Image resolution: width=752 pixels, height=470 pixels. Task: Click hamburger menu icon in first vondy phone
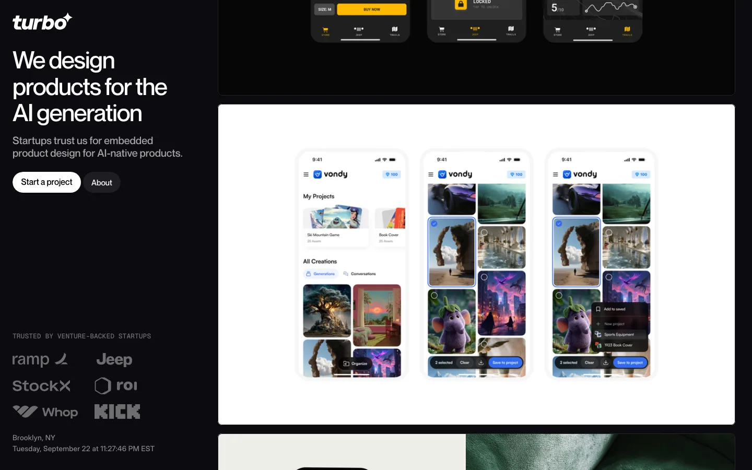click(306, 174)
